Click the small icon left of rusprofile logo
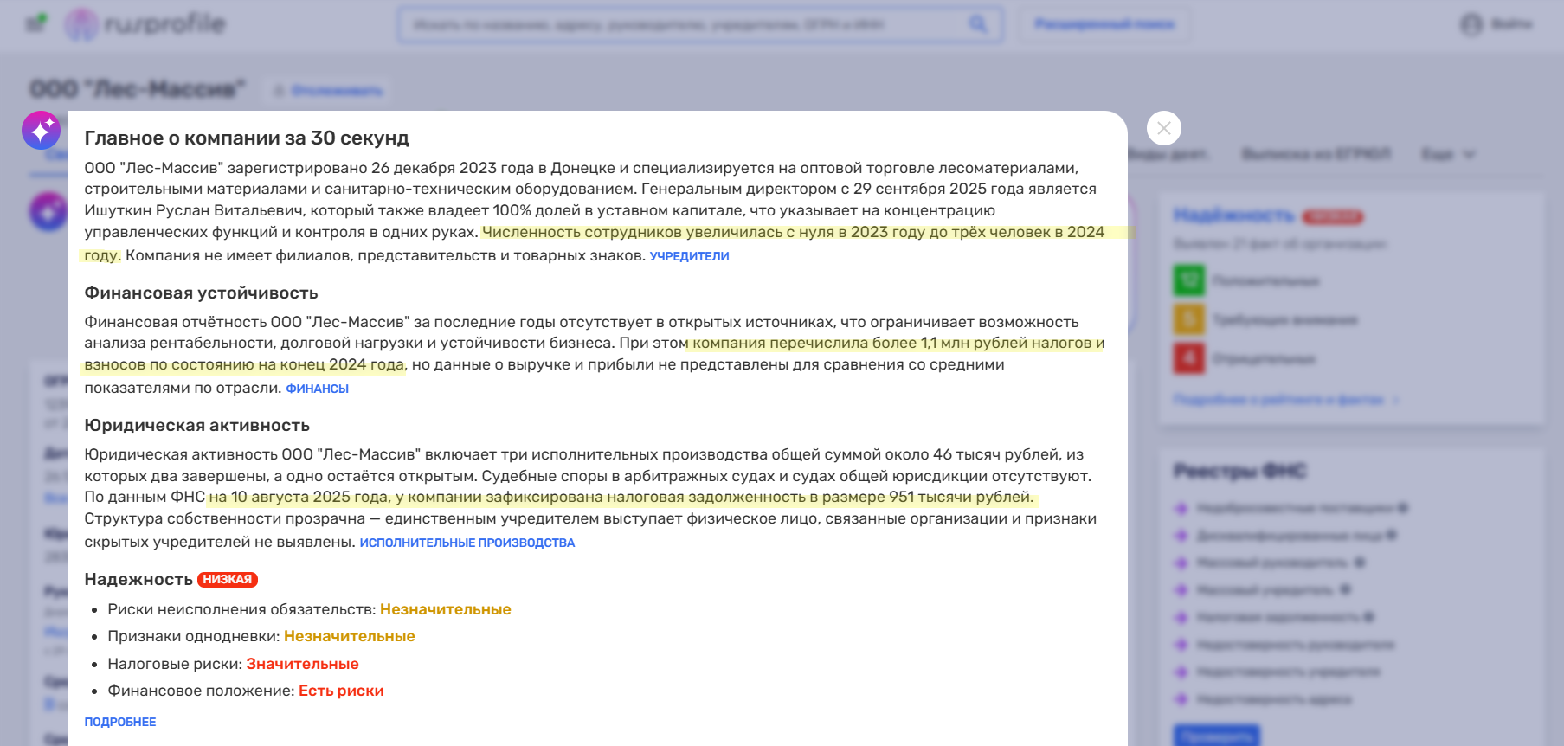The width and height of the screenshot is (1564, 746). pyautogui.click(x=36, y=23)
